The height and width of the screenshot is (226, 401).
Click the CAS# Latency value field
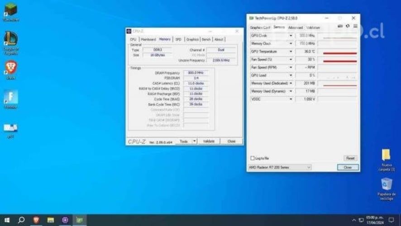pos(196,83)
